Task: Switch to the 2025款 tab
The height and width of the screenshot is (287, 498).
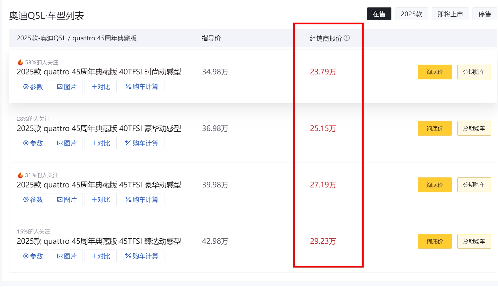Action: click(411, 14)
